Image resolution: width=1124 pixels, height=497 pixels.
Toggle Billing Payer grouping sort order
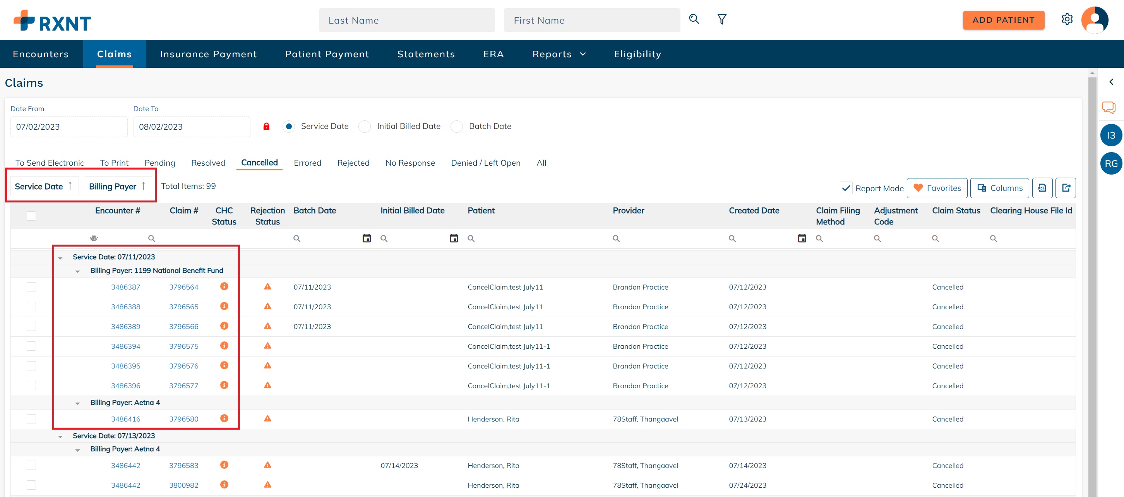(118, 186)
